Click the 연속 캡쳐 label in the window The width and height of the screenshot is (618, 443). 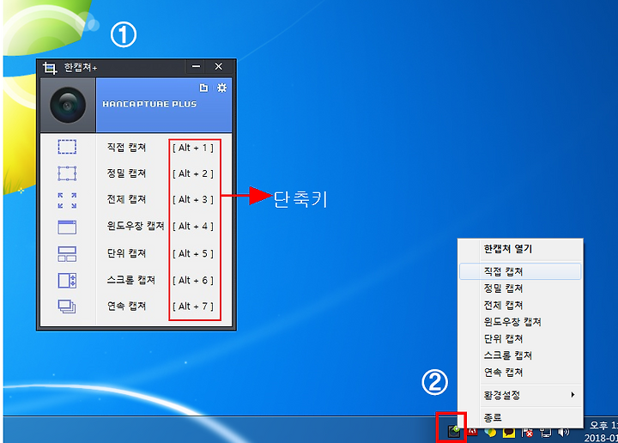[x=126, y=306]
